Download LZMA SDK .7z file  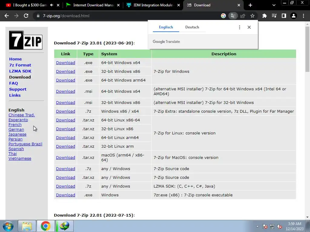point(65,186)
